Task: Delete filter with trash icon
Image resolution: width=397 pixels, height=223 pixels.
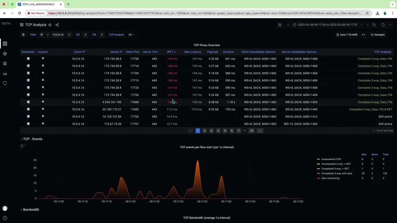Action: point(23,35)
